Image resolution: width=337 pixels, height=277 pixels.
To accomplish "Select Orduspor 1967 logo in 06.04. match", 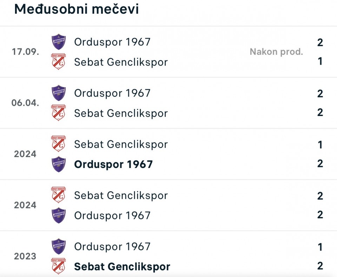I will click(x=59, y=93).
